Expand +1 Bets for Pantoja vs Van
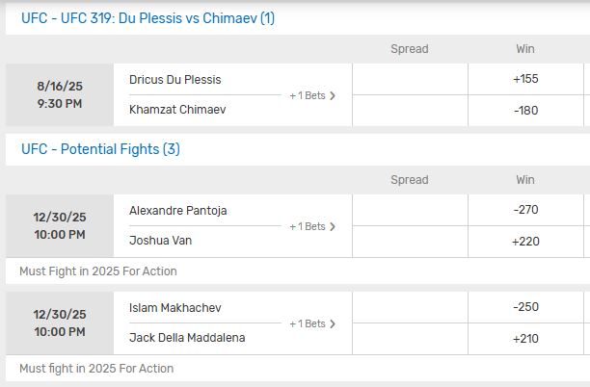The height and width of the screenshot is (387, 590). (x=312, y=226)
